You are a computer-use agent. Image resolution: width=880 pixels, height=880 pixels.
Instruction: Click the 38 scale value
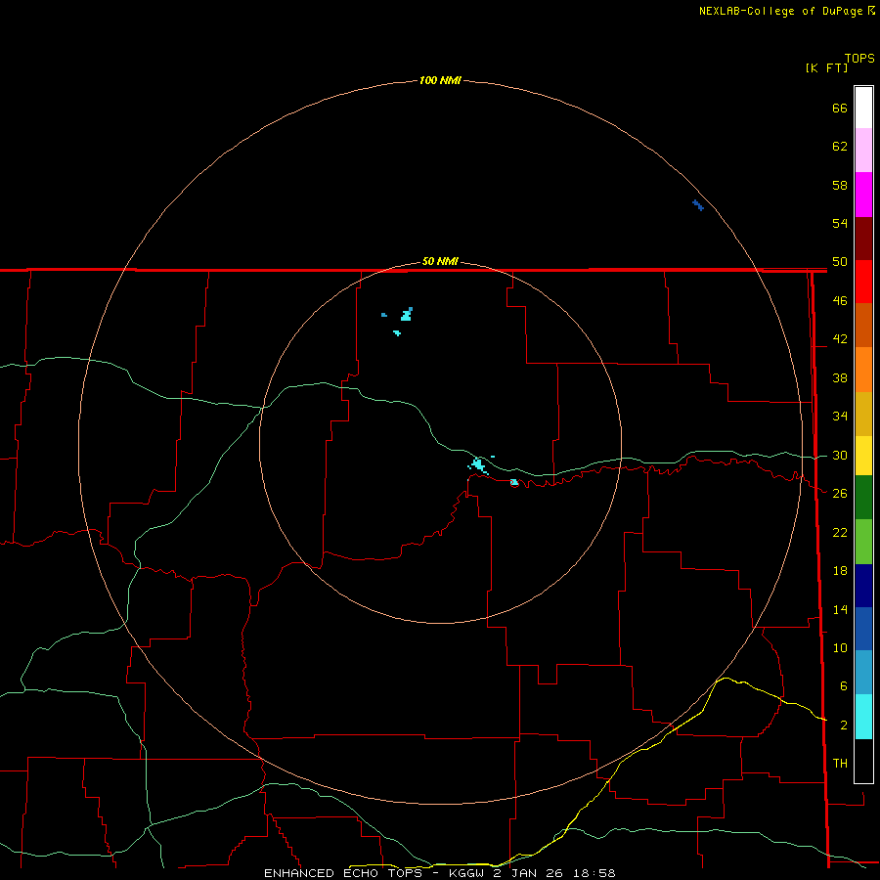(x=840, y=377)
